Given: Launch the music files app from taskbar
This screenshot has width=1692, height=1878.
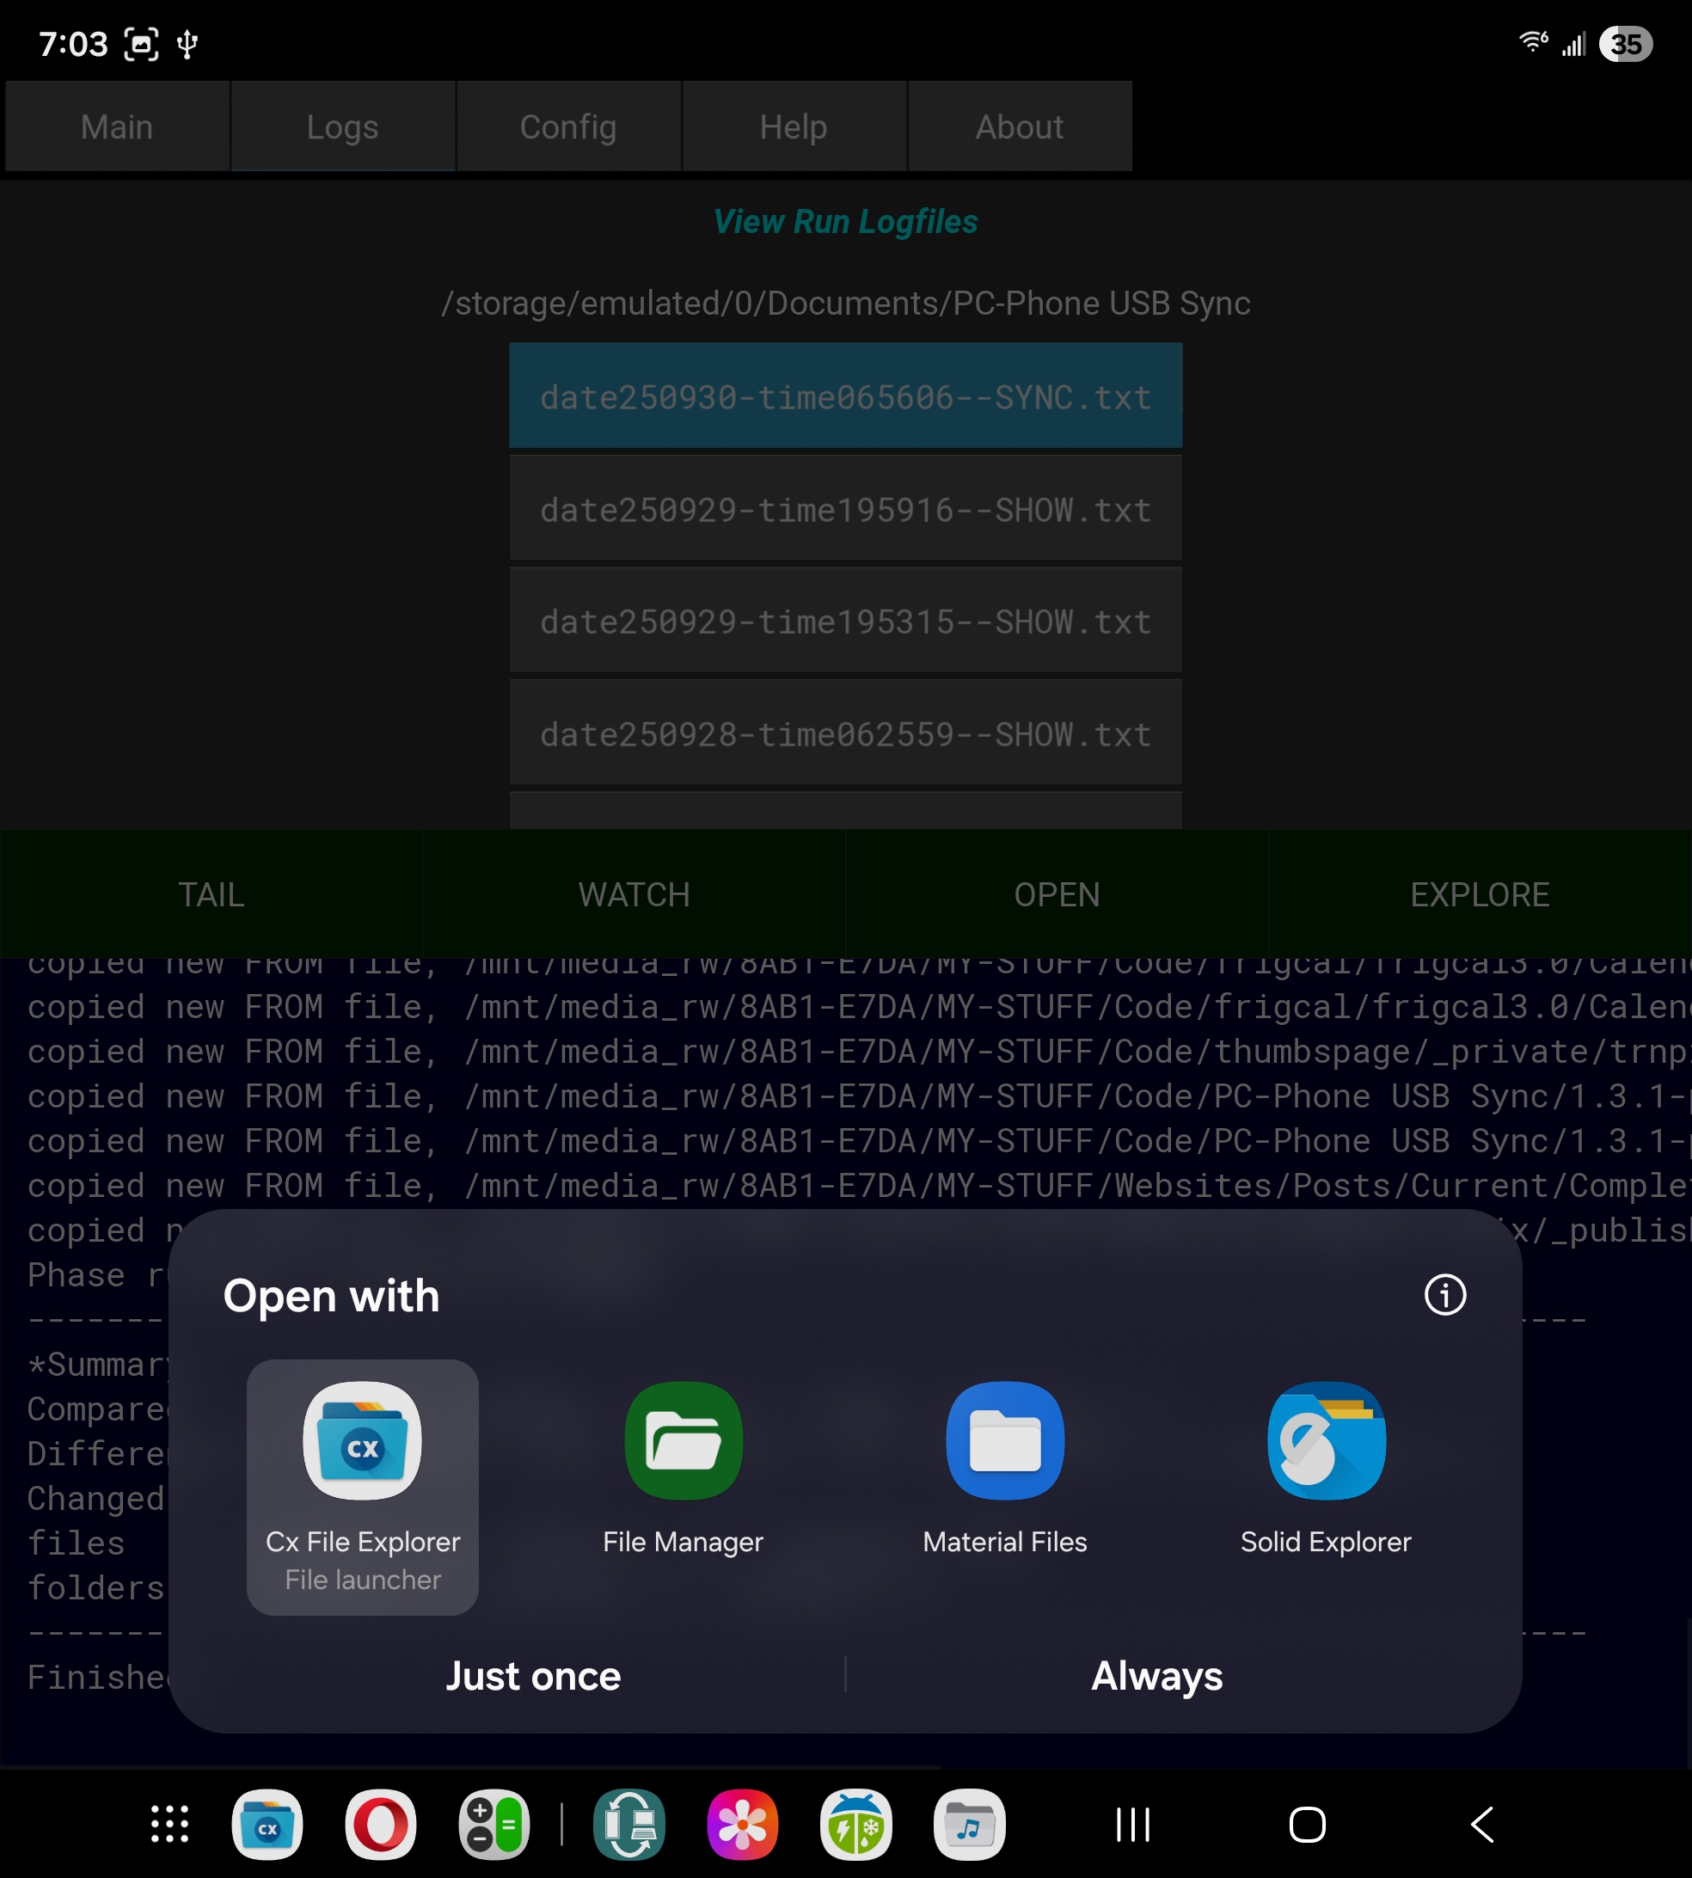Looking at the screenshot, I should pos(969,1824).
